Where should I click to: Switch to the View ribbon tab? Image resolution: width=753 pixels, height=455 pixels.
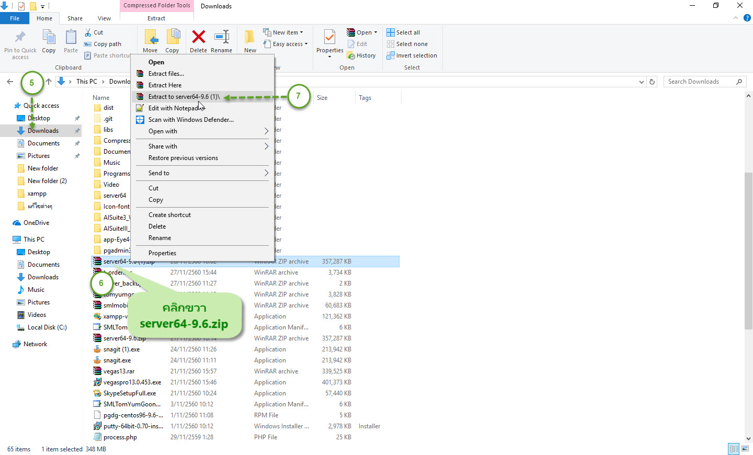point(104,18)
